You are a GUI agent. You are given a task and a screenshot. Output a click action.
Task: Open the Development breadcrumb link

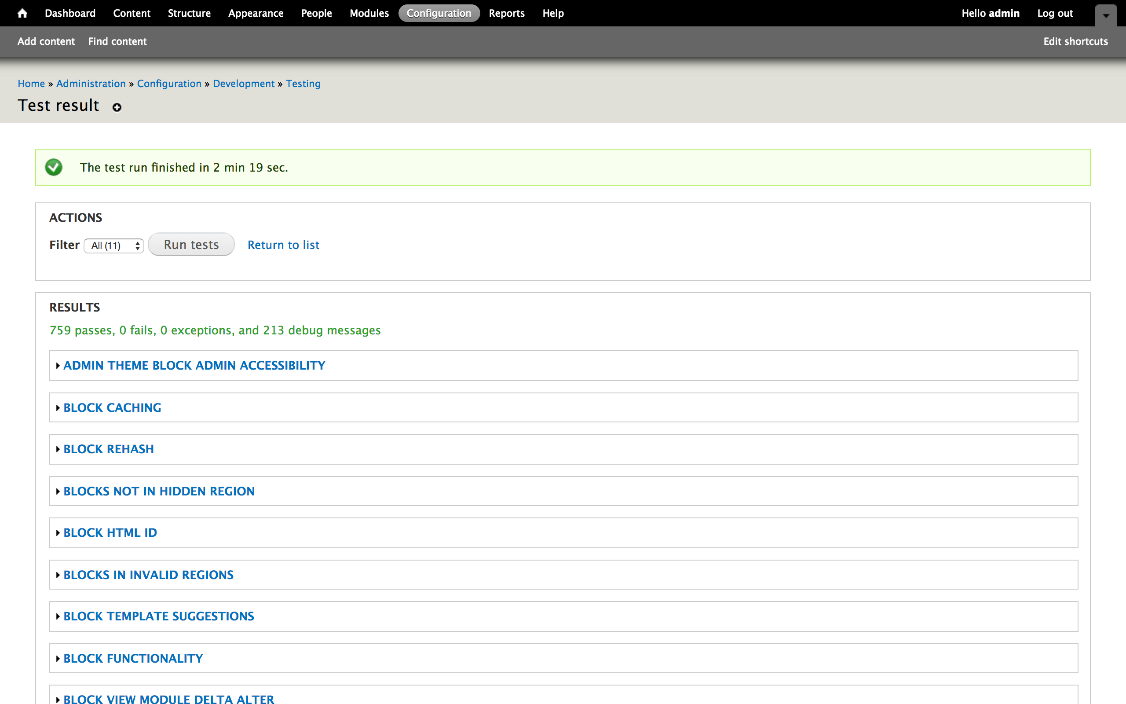tap(243, 83)
